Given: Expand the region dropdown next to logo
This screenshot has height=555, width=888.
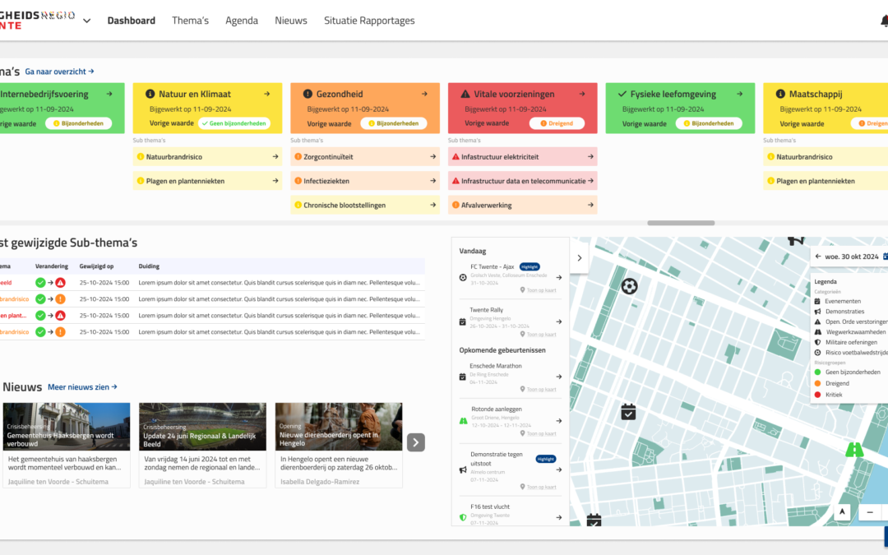Looking at the screenshot, I should coord(86,21).
